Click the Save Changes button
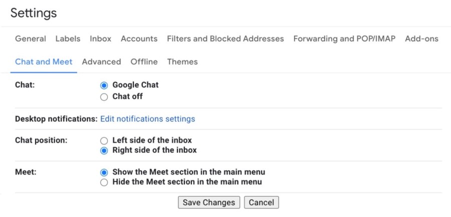451x217 pixels. (x=208, y=202)
